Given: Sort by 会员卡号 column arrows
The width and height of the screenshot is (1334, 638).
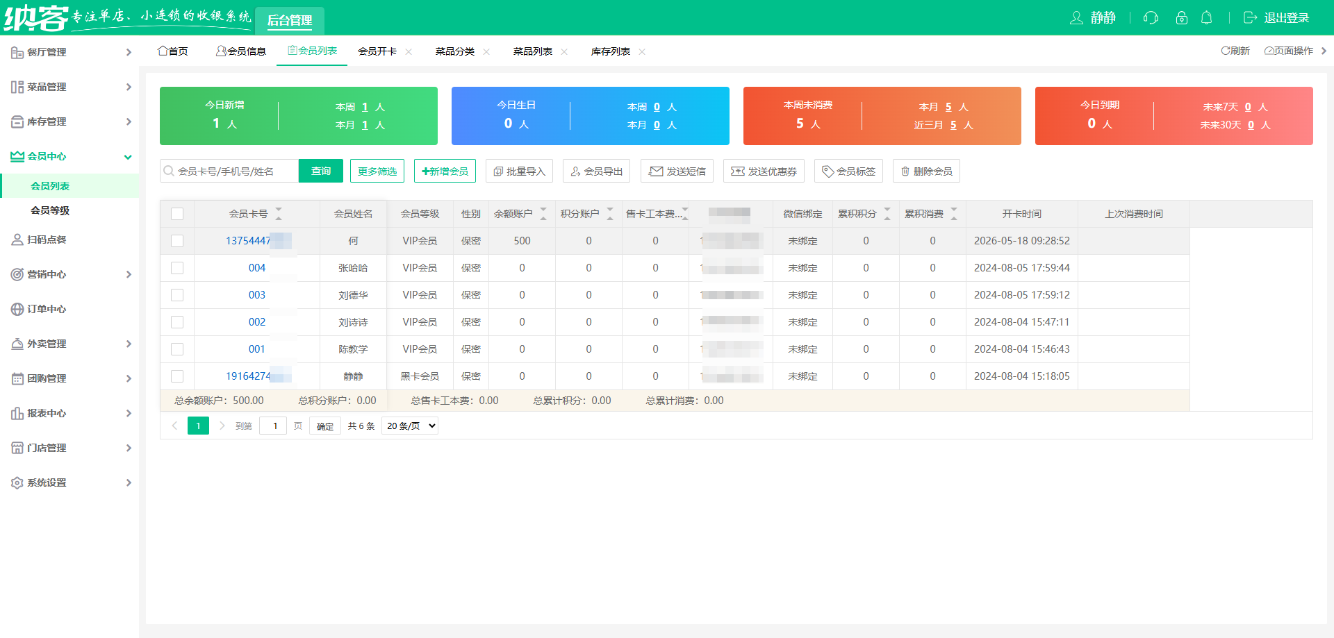Looking at the screenshot, I should point(279,214).
